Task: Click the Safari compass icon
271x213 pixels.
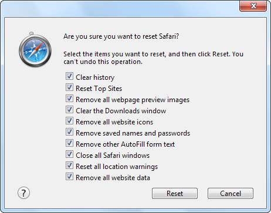Action: point(35,50)
